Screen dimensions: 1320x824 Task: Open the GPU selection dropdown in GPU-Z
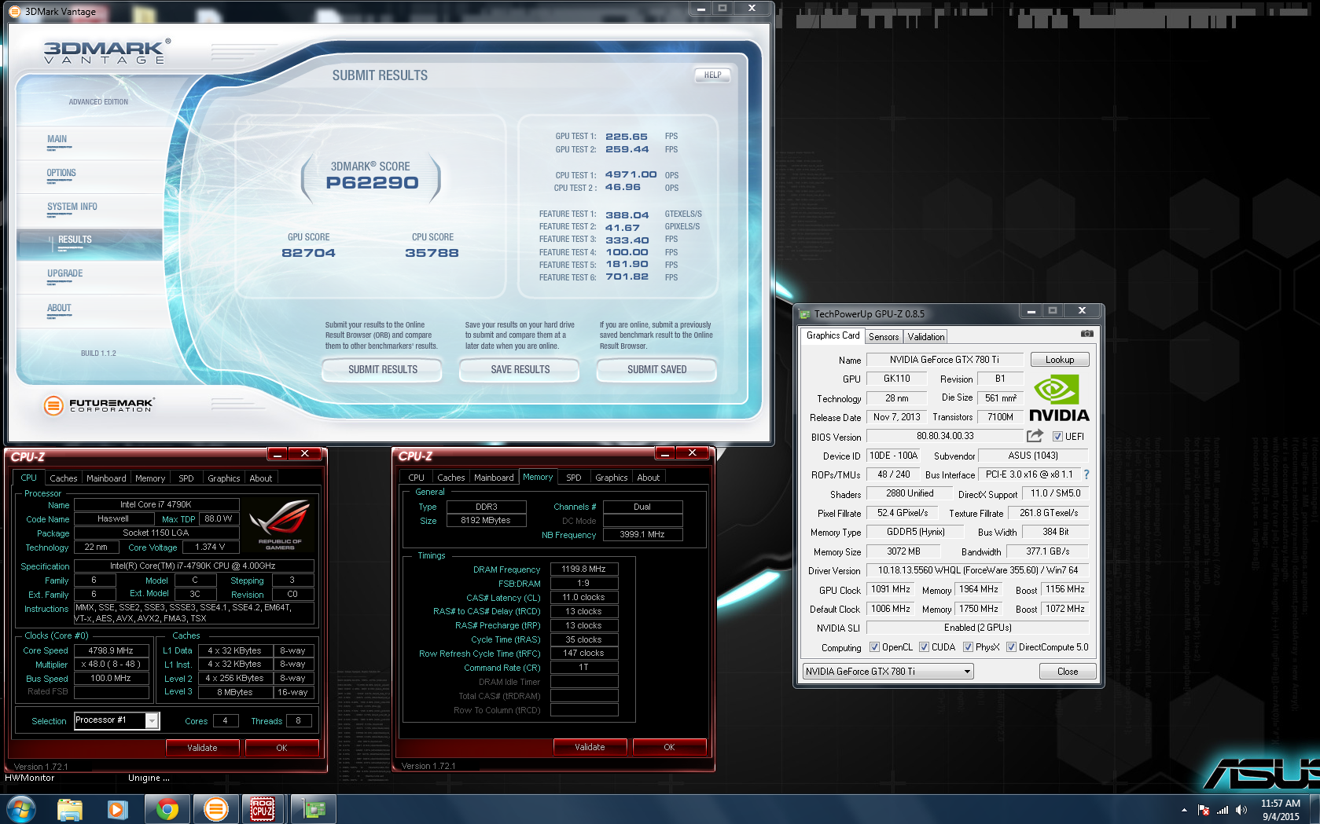(888, 672)
